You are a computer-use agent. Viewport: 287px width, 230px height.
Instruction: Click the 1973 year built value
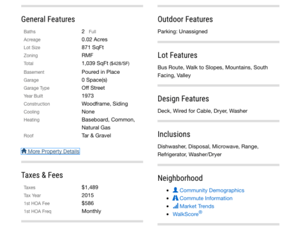pyautogui.click(x=87, y=96)
